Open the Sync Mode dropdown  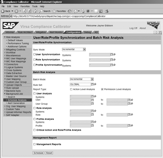point(84,50)
